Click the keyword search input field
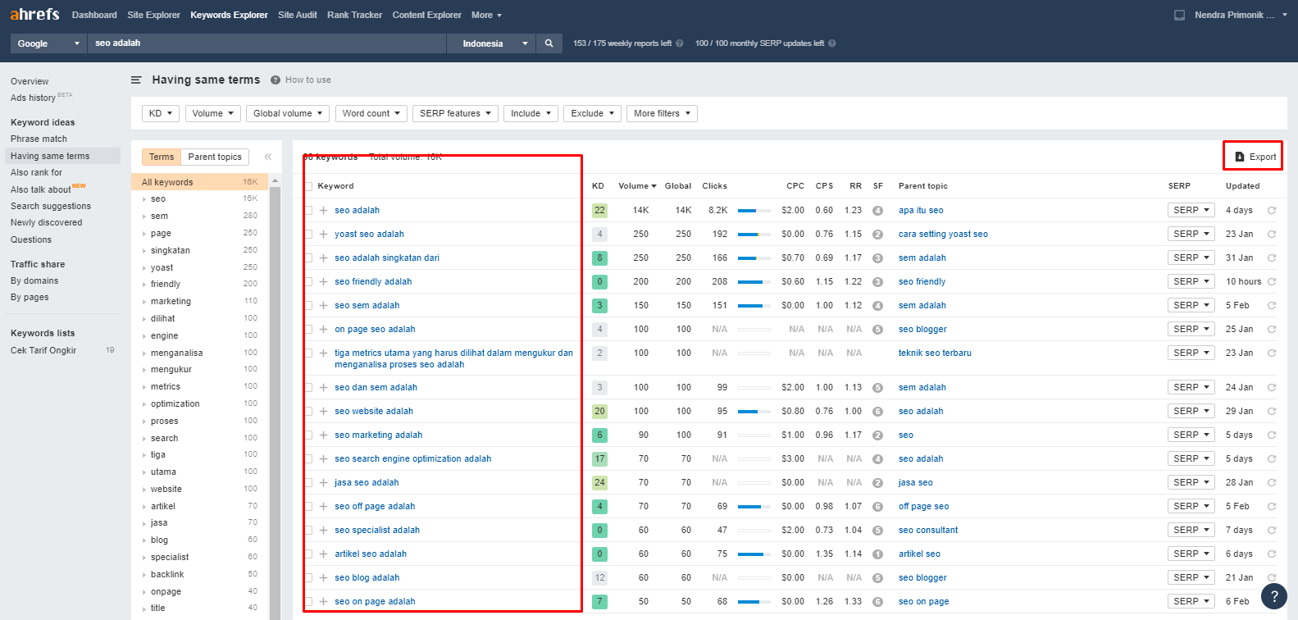This screenshot has width=1298, height=620. pyautogui.click(x=266, y=43)
